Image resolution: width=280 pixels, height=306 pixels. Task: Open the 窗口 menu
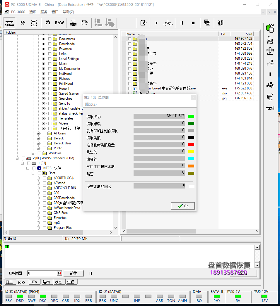(55, 12)
